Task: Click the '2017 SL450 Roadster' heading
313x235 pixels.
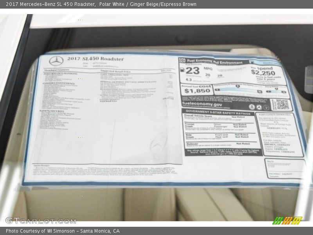Action: coord(95,58)
